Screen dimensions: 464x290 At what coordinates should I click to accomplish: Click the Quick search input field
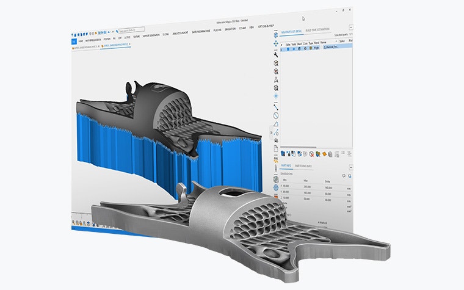click(x=131, y=30)
